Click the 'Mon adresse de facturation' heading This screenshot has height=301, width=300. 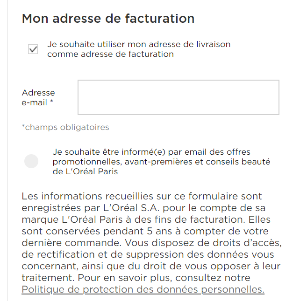tap(108, 19)
